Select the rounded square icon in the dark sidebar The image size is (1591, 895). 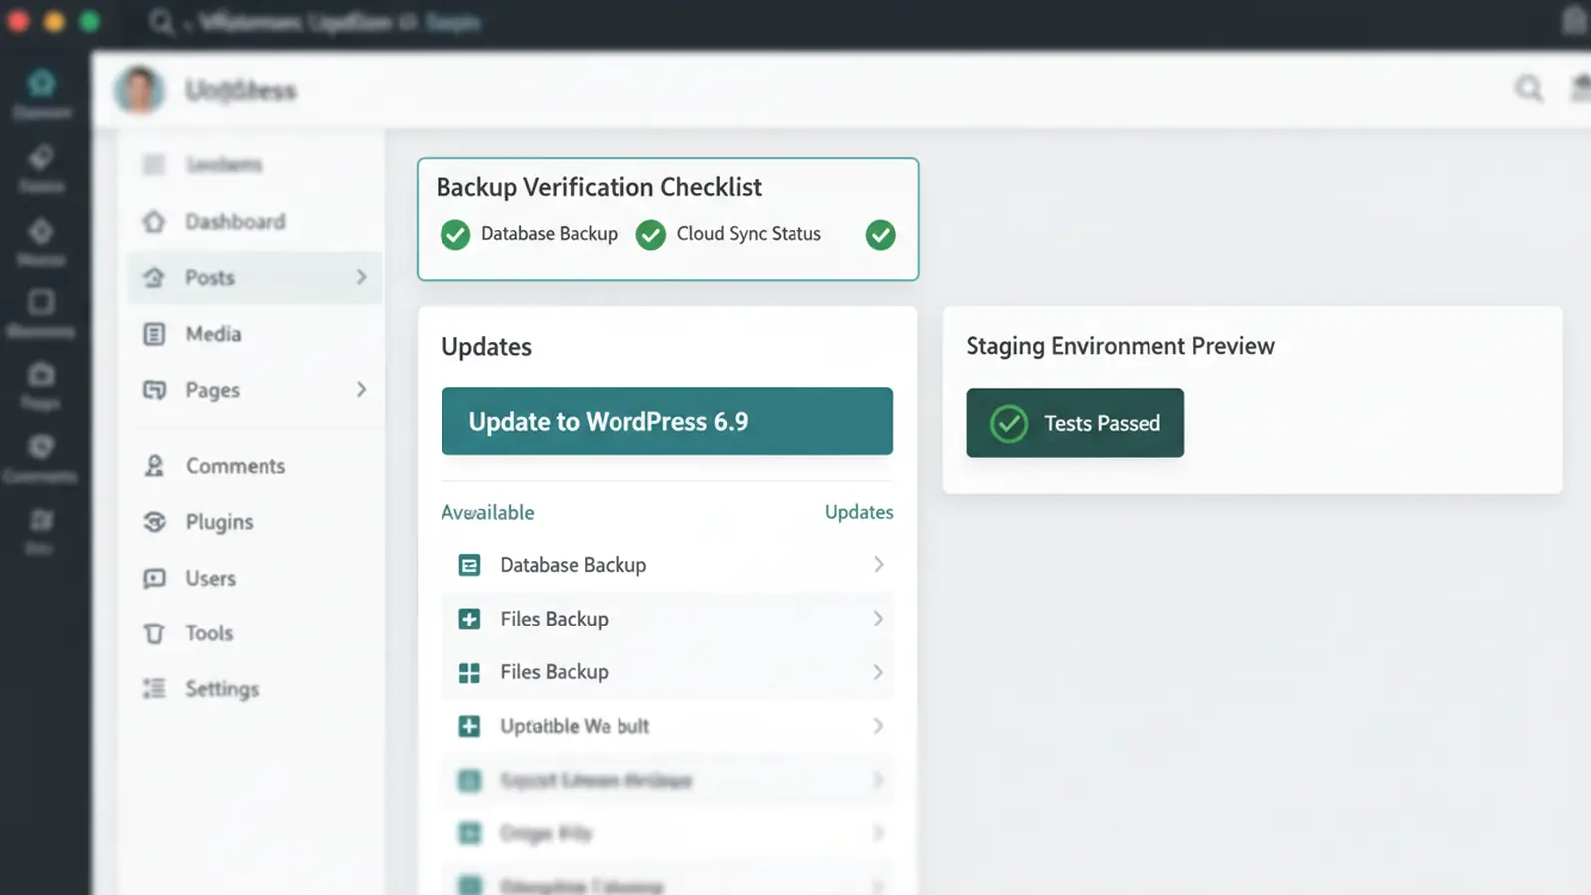pyautogui.click(x=41, y=302)
